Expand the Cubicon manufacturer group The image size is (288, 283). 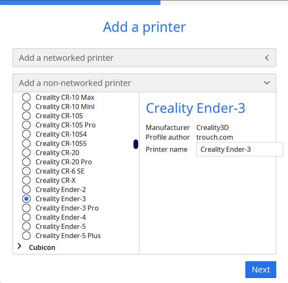pyautogui.click(x=20, y=246)
